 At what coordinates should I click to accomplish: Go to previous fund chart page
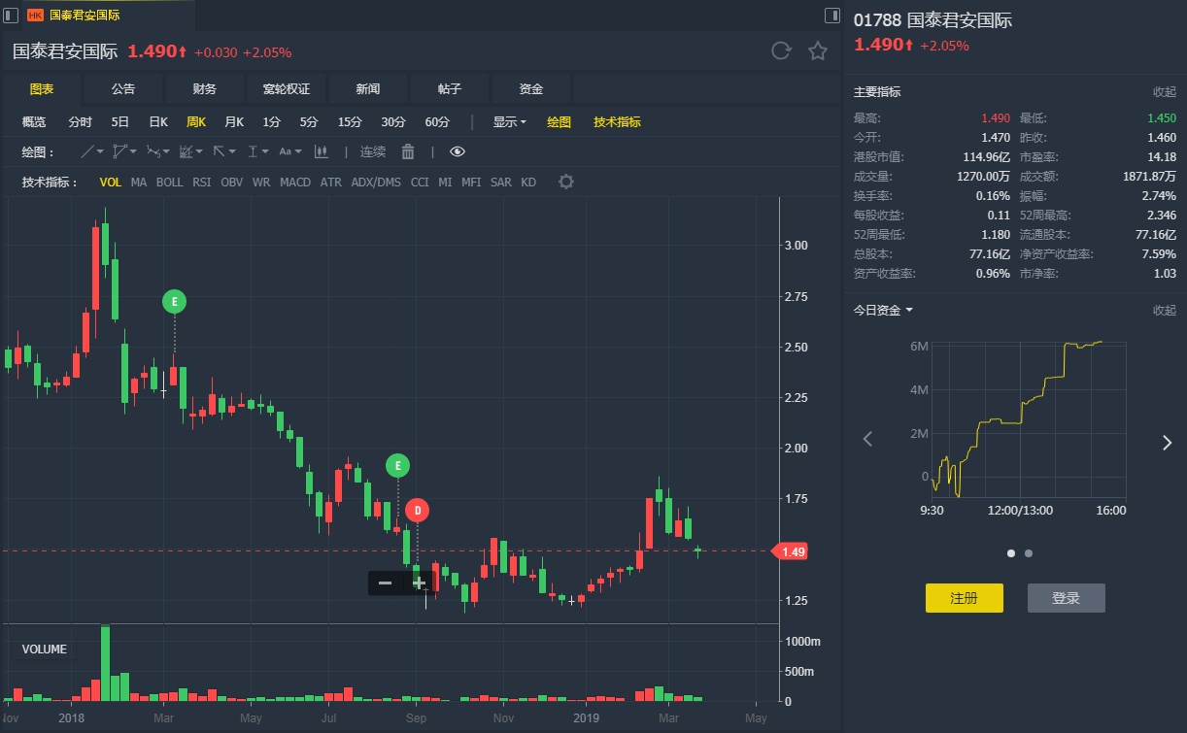coord(868,440)
